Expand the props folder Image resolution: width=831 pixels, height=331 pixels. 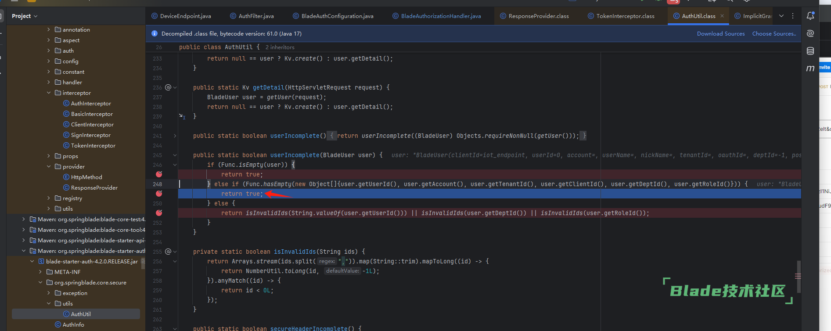pyautogui.click(x=49, y=156)
